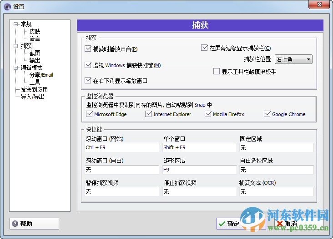Click the 固定区域 hotkey field

tap(277, 147)
